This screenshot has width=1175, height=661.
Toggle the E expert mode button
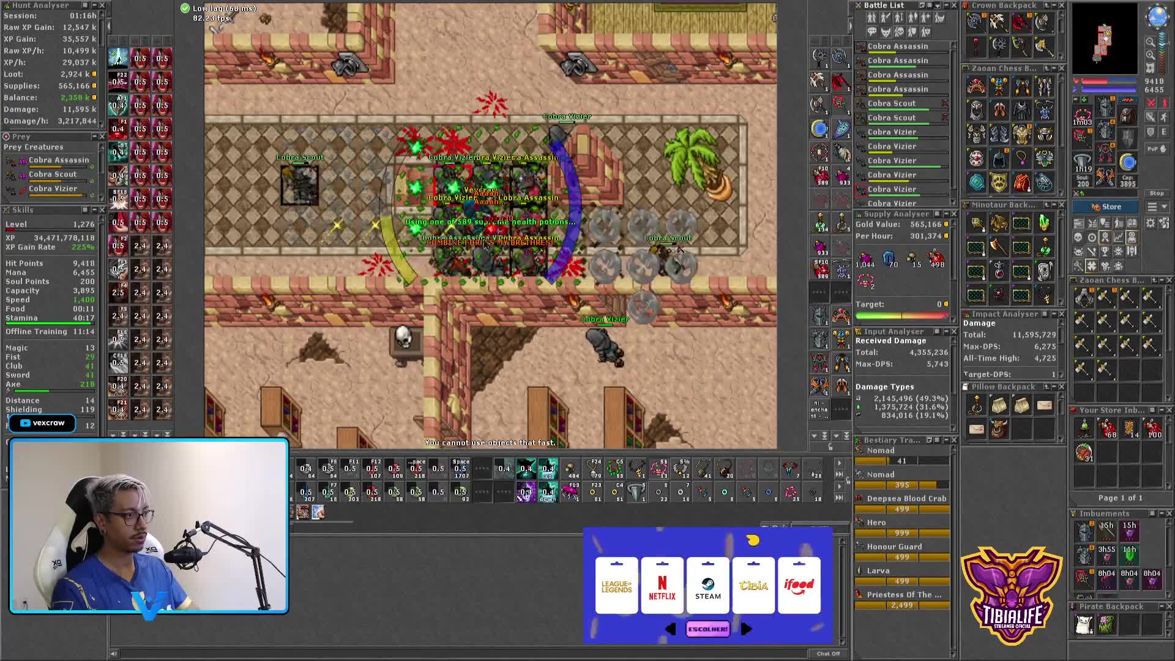point(1164,132)
